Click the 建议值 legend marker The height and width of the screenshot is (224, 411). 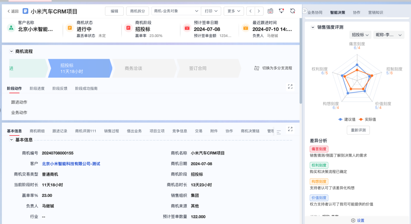(340, 119)
